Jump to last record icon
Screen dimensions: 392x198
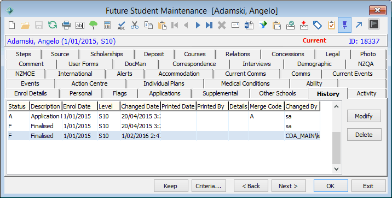tap(209, 25)
